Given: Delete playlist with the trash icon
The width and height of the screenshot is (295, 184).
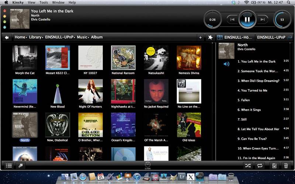Looking at the screenshot, I should tap(286, 166).
